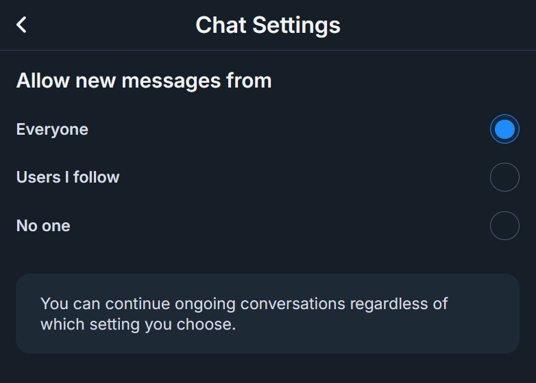Restrict new messages to followed users only
The width and height of the screenshot is (536, 383).
504,178
